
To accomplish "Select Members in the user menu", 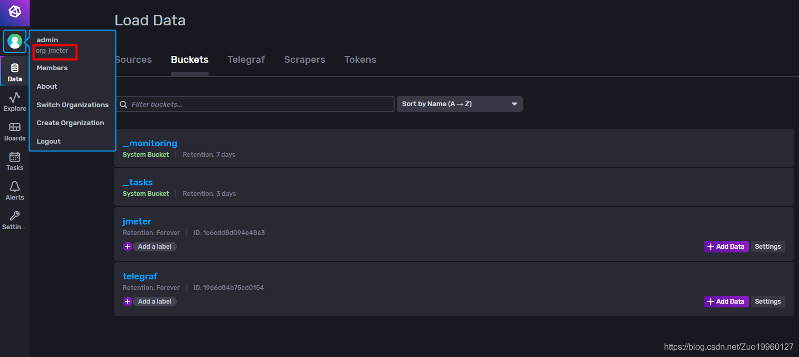I will (x=52, y=68).
